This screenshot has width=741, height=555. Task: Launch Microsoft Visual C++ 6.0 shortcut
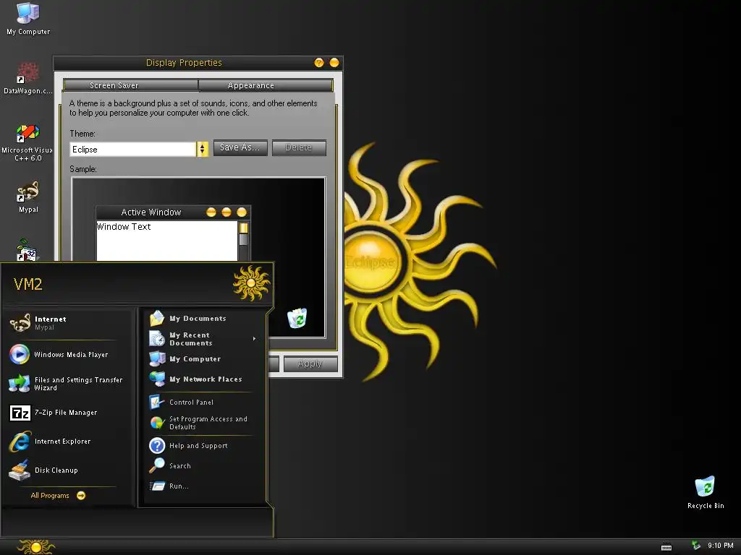point(28,142)
